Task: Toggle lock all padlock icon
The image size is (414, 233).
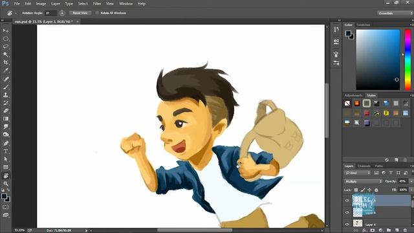Action: point(376,190)
